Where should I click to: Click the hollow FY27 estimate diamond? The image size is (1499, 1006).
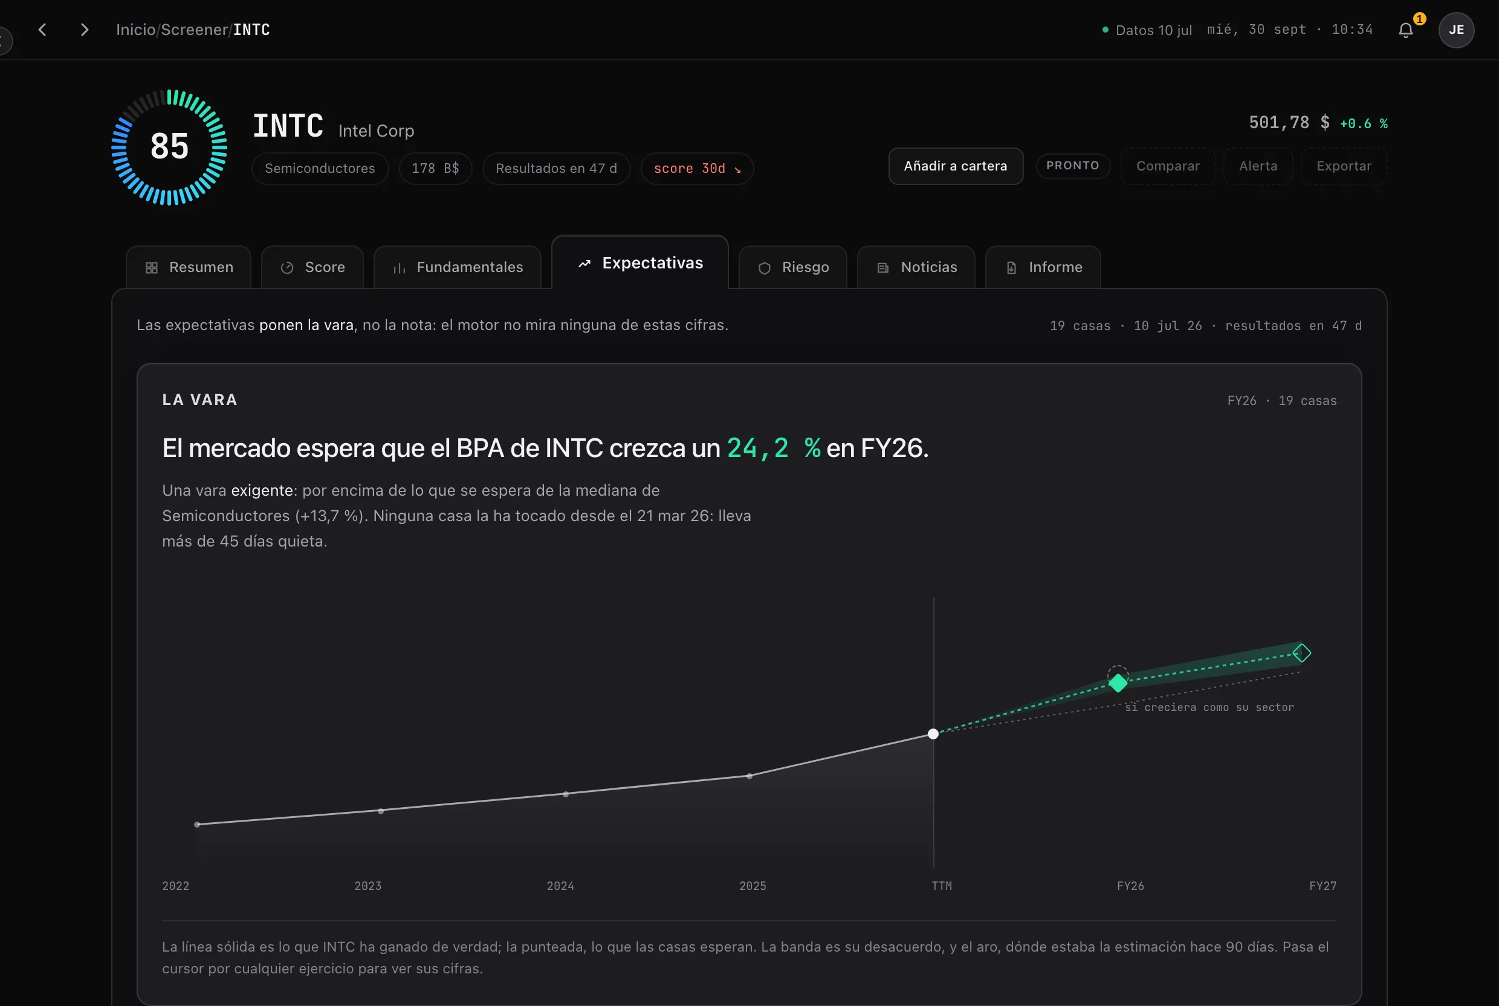(1301, 653)
